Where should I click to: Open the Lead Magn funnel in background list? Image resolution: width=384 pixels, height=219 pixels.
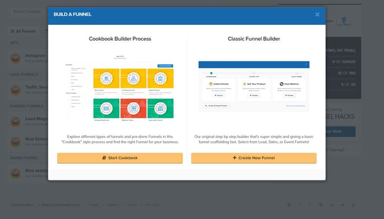(x=37, y=119)
